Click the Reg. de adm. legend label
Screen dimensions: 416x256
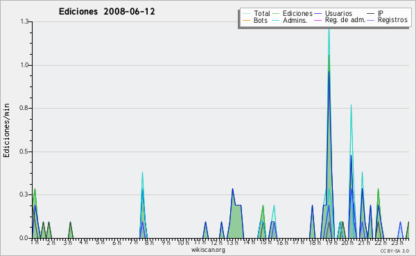345,20
